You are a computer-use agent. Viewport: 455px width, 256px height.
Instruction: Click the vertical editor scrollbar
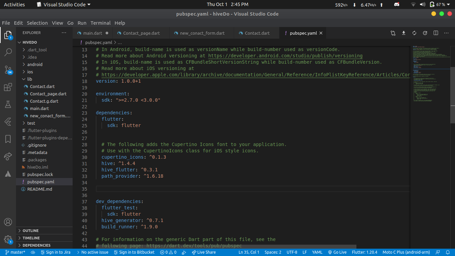(x=452, y=95)
